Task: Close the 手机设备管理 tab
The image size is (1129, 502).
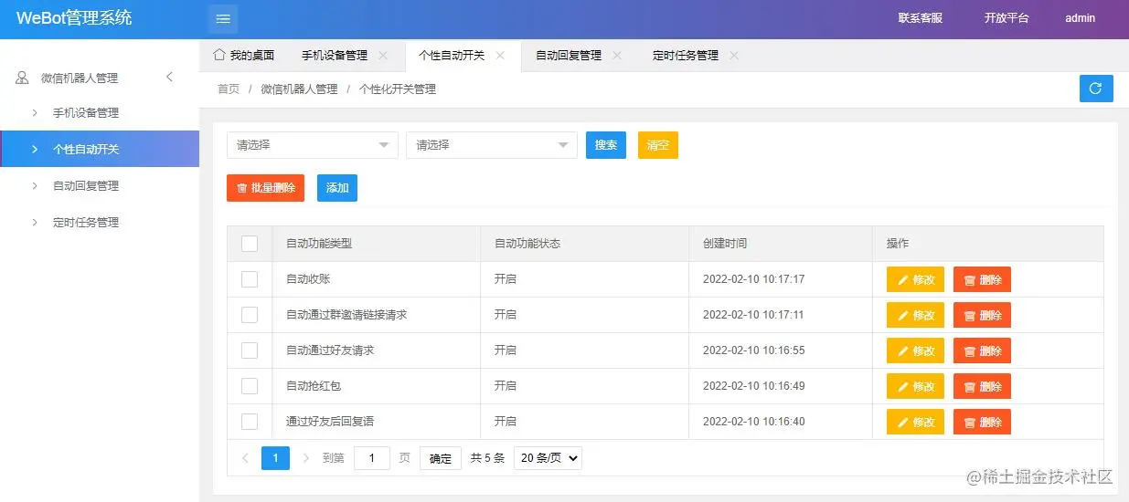Action: coord(383,56)
